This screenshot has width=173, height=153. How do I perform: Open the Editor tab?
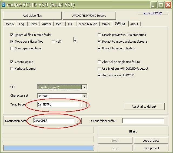[34, 24]
